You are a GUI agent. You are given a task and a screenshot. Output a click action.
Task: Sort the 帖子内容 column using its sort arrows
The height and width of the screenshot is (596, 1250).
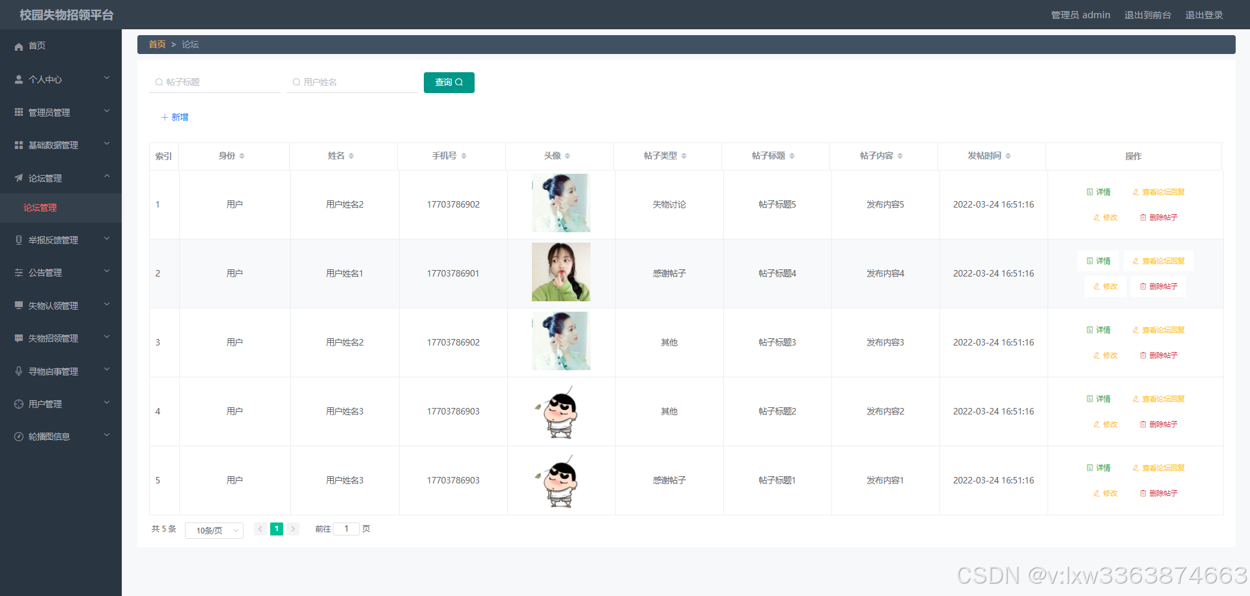click(900, 156)
